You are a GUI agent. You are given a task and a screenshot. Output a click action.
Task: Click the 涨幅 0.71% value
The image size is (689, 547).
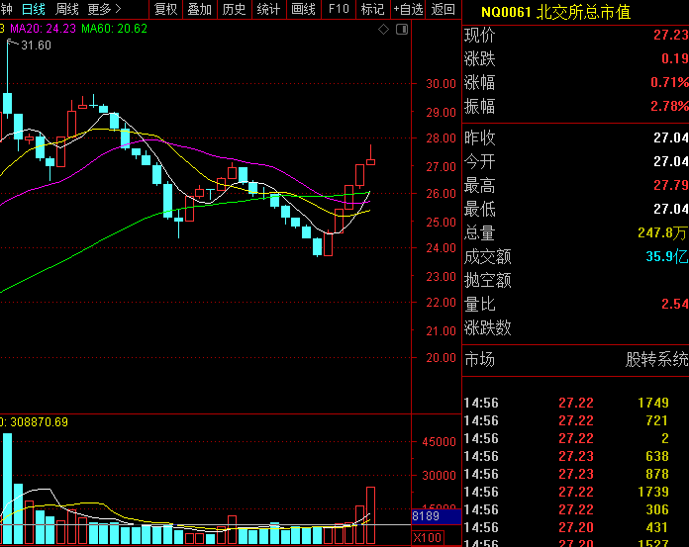pos(669,82)
